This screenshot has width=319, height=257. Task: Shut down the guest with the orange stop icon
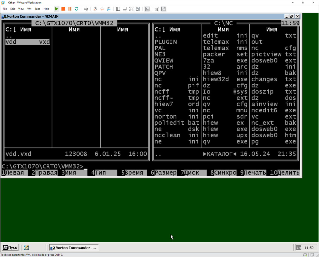[x=63, y=9]
